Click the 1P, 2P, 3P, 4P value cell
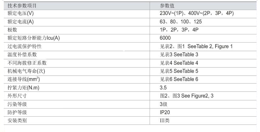Image resolution: width=260 pixels, height=132 pixels. [179, 30]
